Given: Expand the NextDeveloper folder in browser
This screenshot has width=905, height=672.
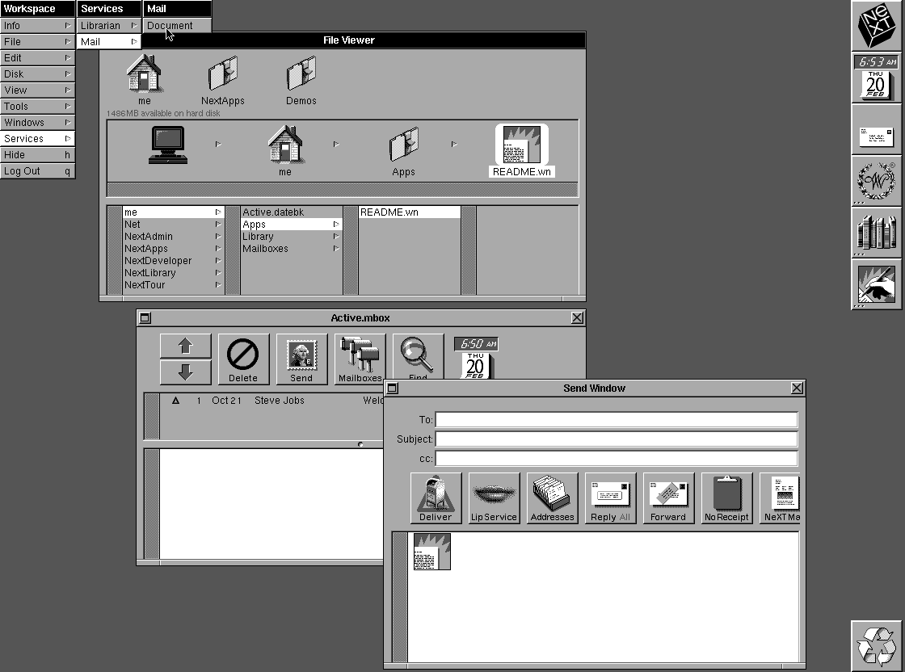Looking at the screenshot, I should point(173,261).
